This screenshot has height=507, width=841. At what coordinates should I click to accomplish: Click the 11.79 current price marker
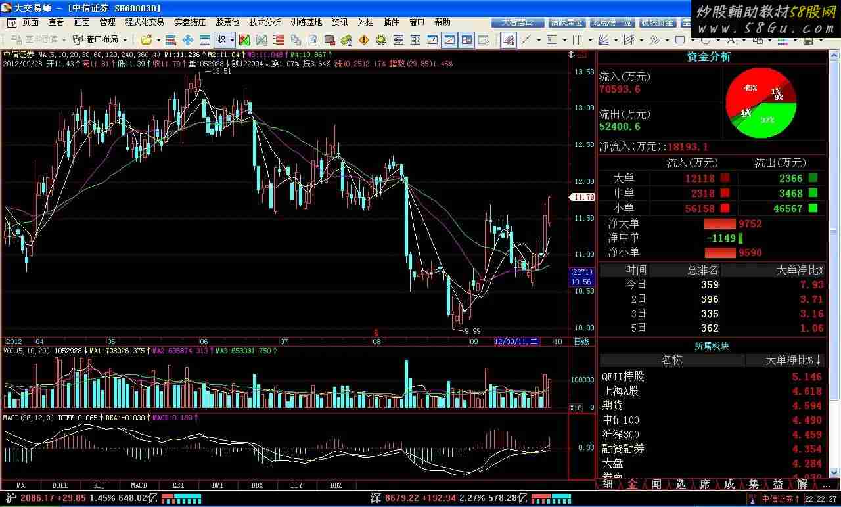coord(581,196)
